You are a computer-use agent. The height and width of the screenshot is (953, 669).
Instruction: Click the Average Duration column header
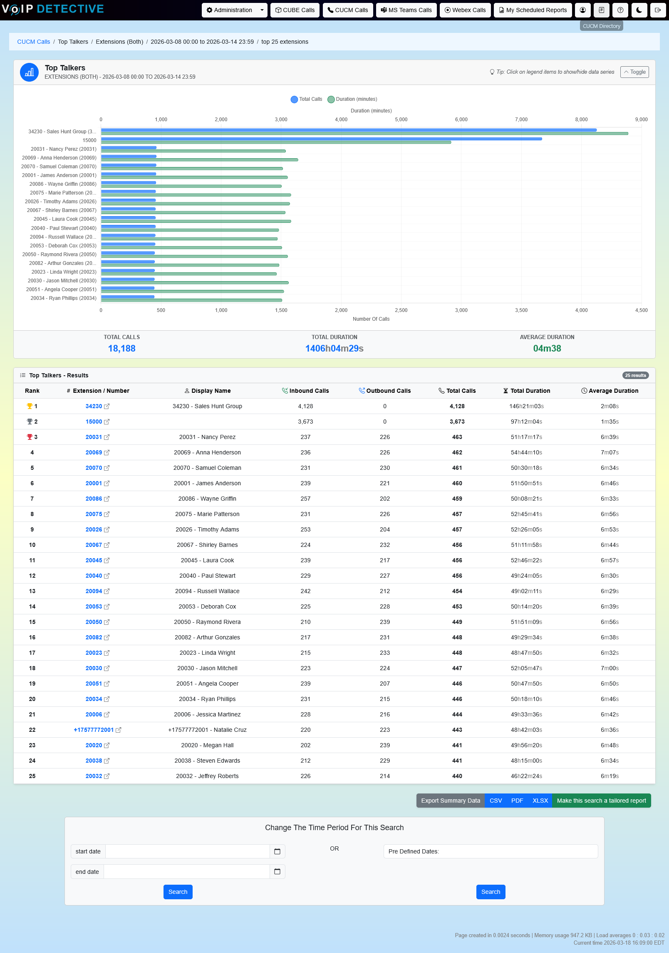[x=610, y=391]
